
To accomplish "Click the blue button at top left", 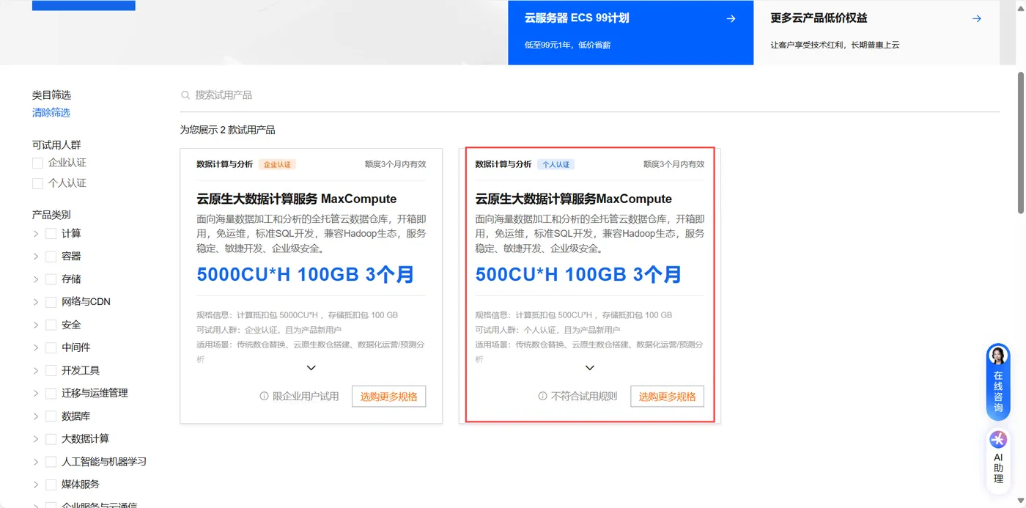I will [x=84, y=5].
